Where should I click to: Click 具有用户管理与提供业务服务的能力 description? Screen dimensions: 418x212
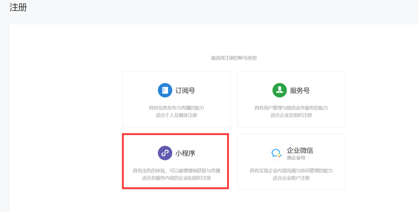tap(291, 108)
